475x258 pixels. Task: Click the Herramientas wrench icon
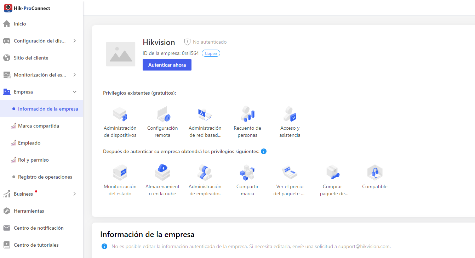[x=7, y=211]
